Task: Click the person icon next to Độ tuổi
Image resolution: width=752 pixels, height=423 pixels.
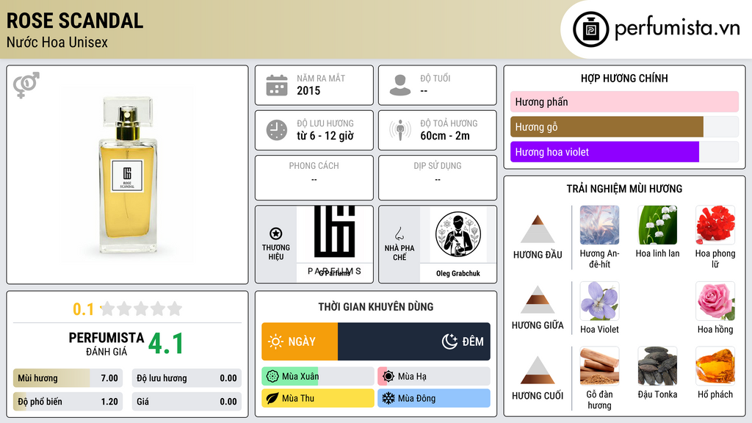Action: tap(400, 85)
